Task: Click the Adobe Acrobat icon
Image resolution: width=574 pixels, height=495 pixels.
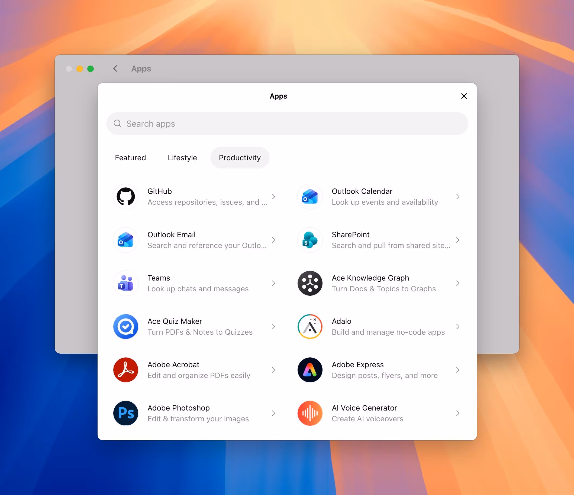Action: pyautogui.click(x=126, y=370)
